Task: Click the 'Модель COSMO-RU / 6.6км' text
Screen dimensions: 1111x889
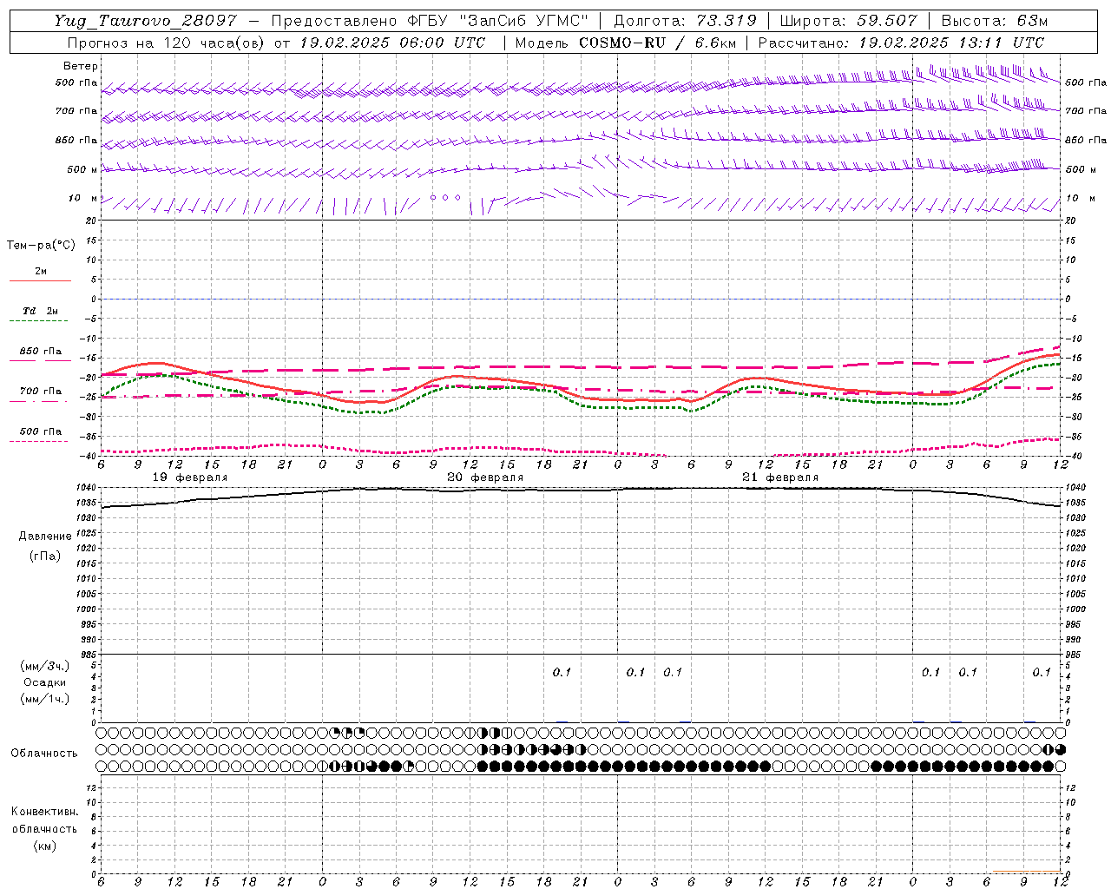Action: [x=625, y=43]
